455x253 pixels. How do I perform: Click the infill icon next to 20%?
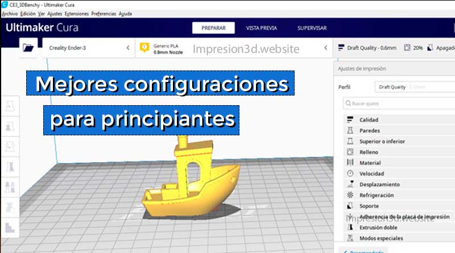[x=407, y=48]
